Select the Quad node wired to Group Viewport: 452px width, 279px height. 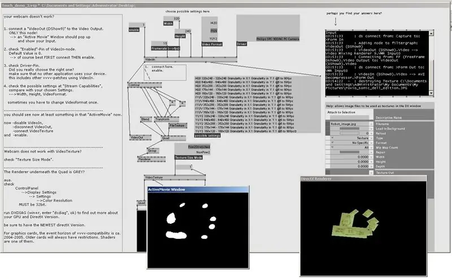coord(173,138)
